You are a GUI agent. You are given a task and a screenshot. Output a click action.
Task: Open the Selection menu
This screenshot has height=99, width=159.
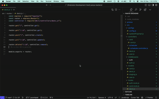25,1
